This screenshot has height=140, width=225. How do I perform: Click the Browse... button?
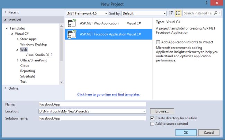[162, 111]
